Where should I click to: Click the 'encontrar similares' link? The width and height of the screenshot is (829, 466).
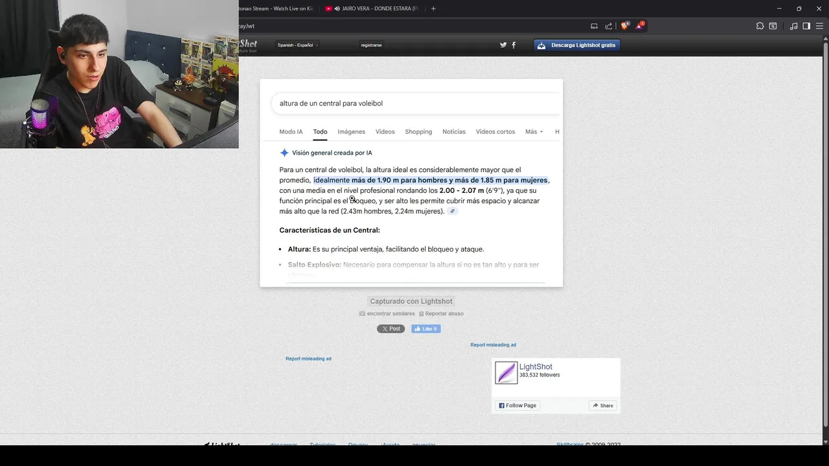pyautogui.click(x=387, y=314)
